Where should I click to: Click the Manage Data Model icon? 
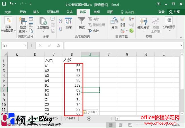click(131, 31)
